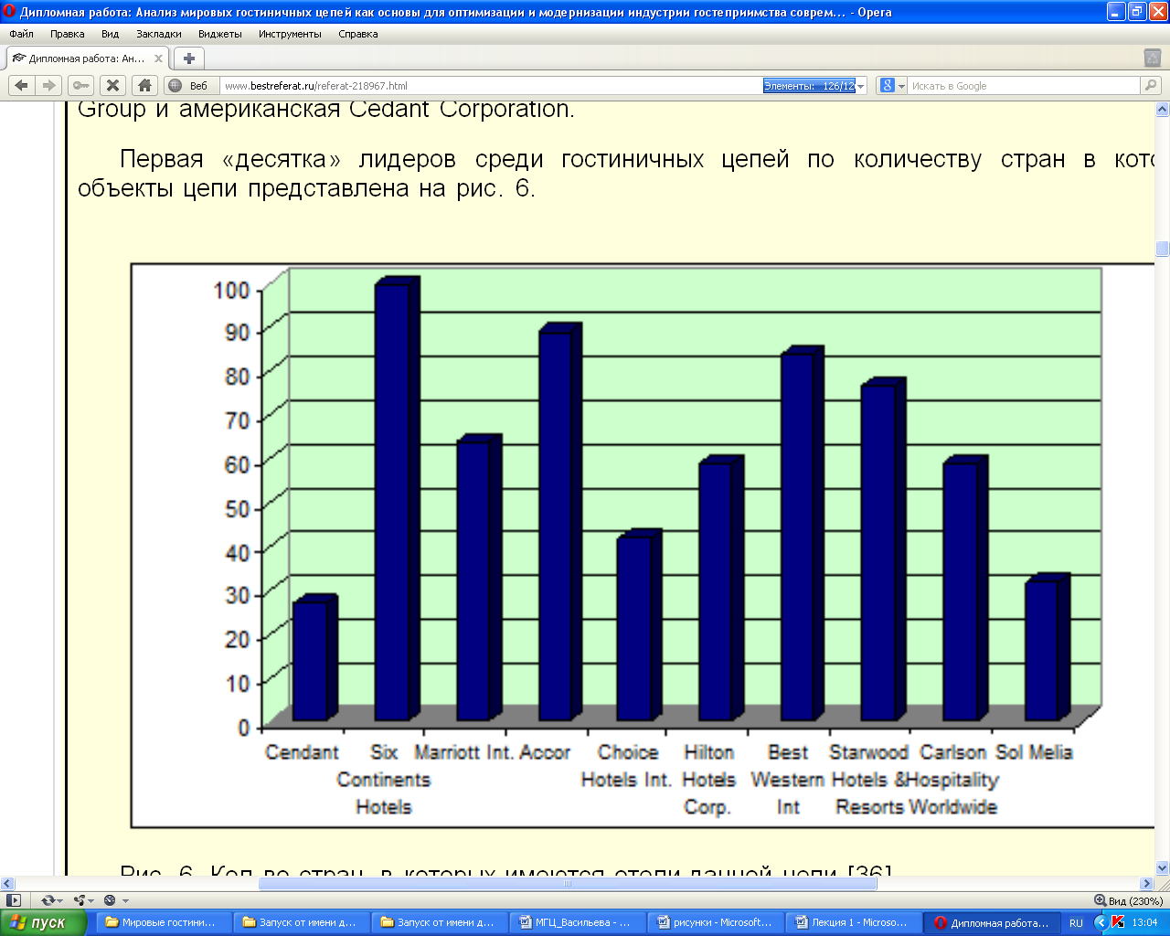This screenshot has width=1170, height=936.
Task: Go back with the Back arrow button
Action: 21,85
